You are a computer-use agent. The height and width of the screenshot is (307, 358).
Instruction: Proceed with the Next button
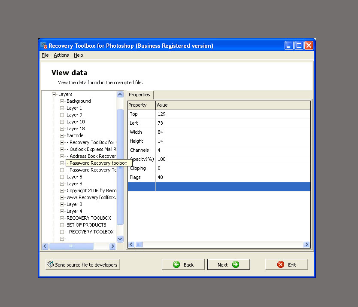(x=228, y=264)
